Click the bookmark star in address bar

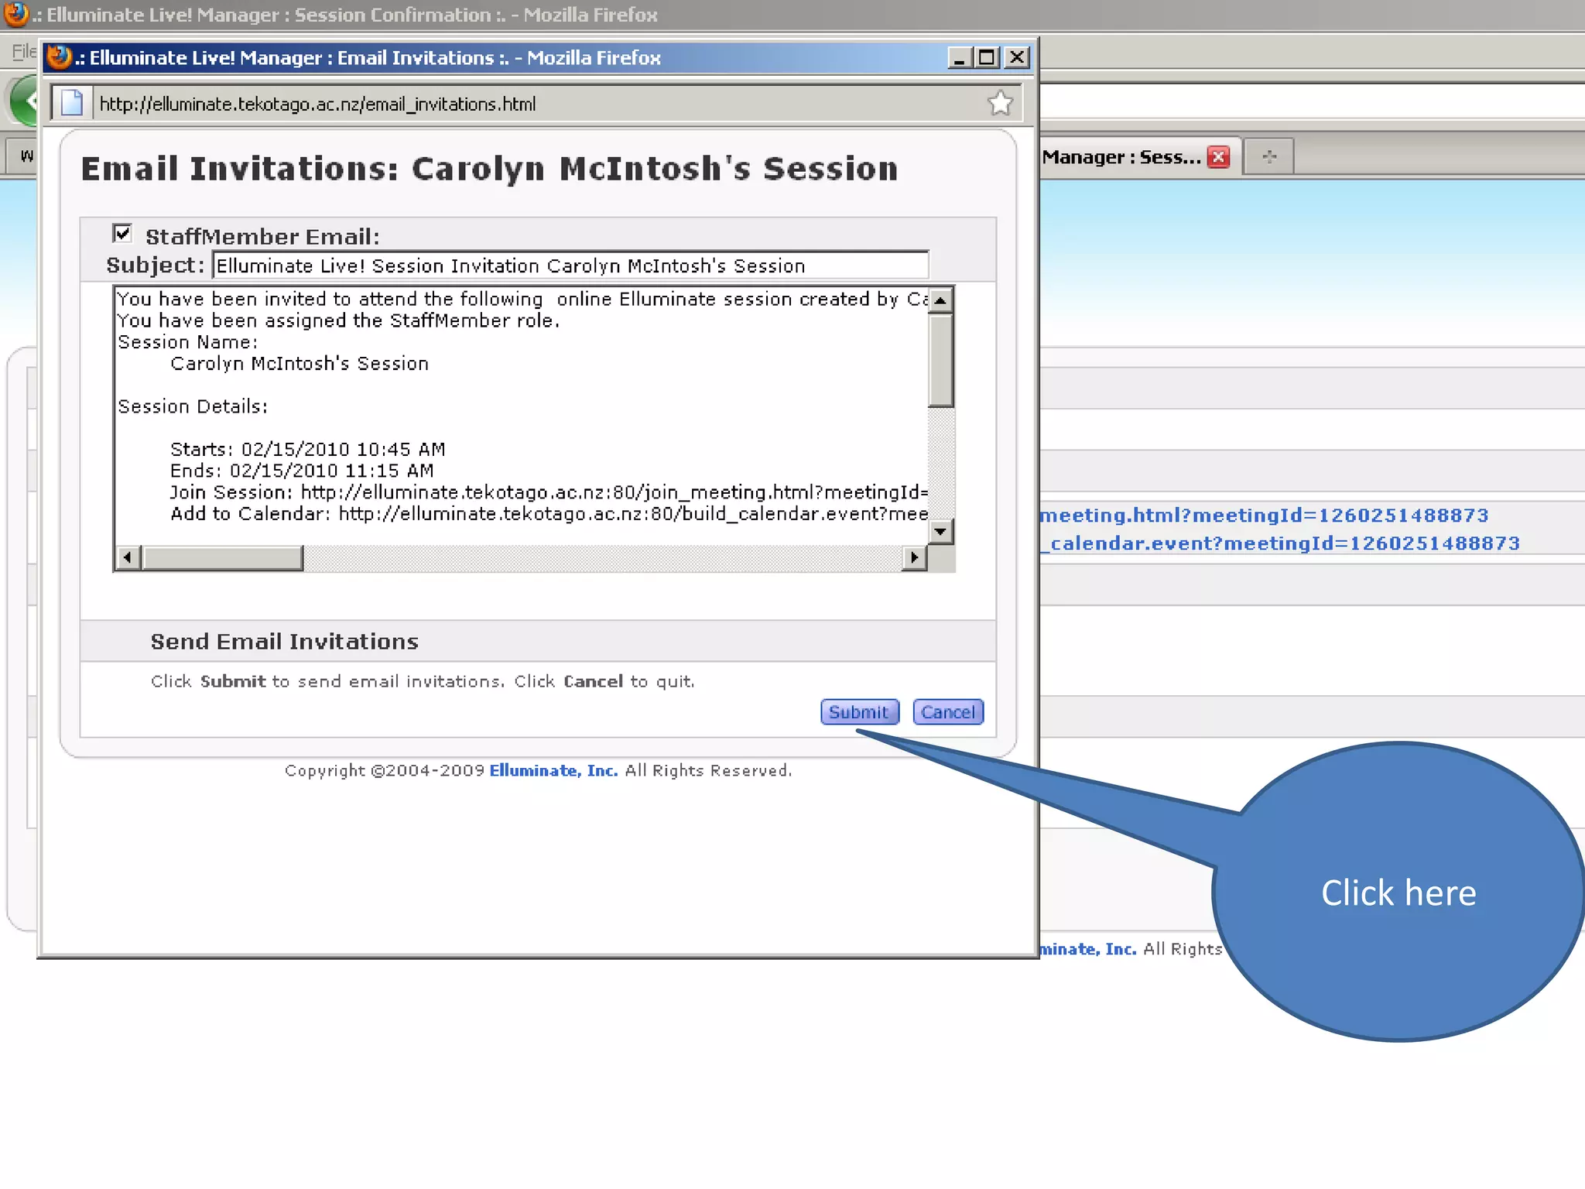(1000, 103)
